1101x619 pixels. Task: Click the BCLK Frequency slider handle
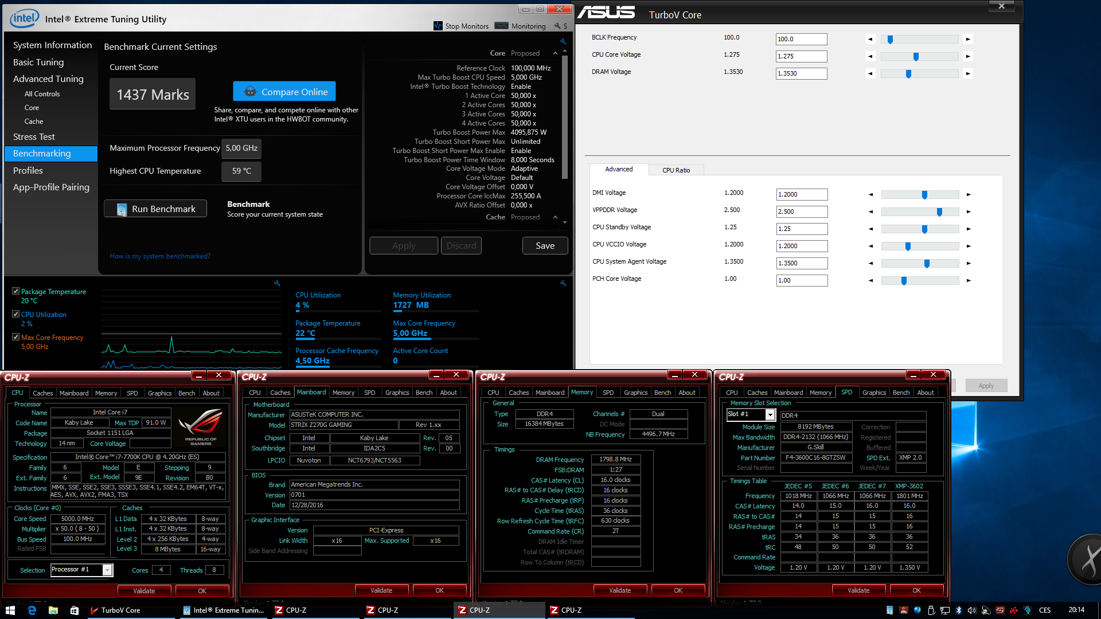click(x=890, y=40)
